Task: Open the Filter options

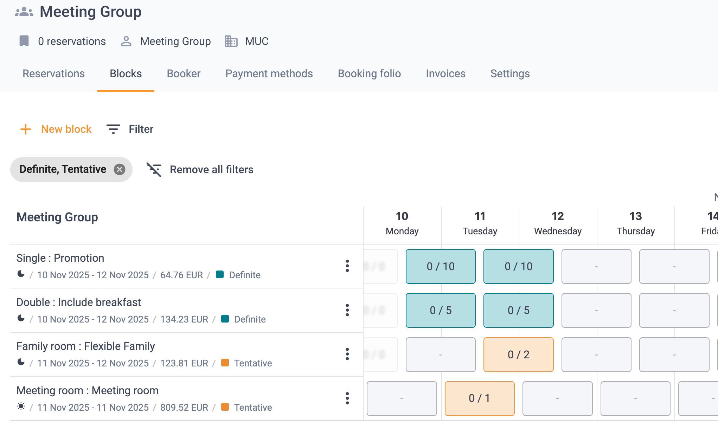Action: [x=130, y=129]
